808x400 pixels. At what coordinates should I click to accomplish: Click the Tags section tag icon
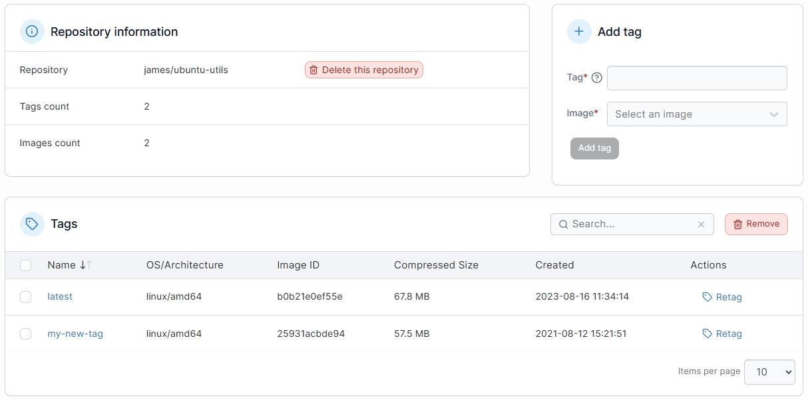click(32, 224)
